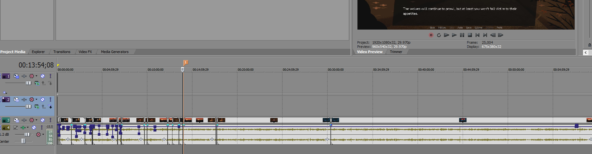Viewport: 592px width, 154px height.
Task: Open the automation settings dropdown on track 2
Action: pos(36,100)
